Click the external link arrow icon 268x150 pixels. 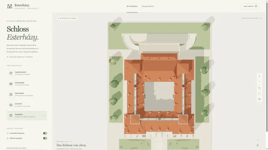point(256,6)
